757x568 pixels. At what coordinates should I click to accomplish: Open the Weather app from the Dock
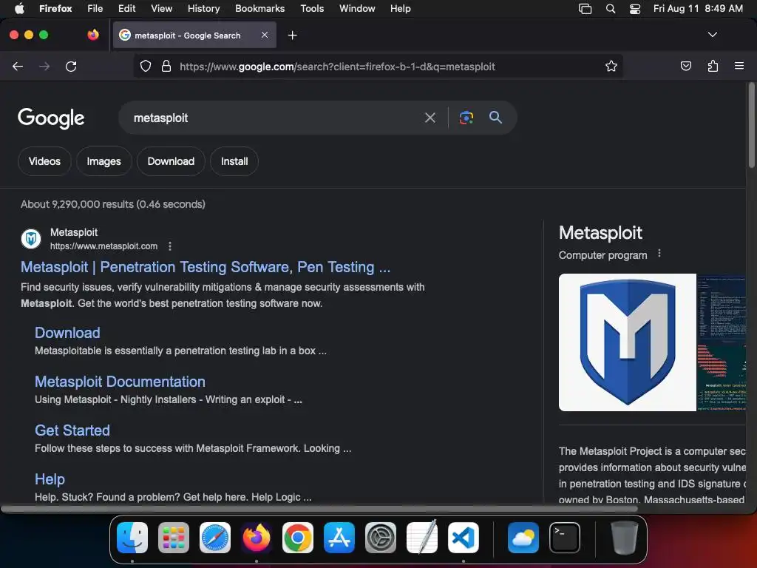tap(523, 537)
